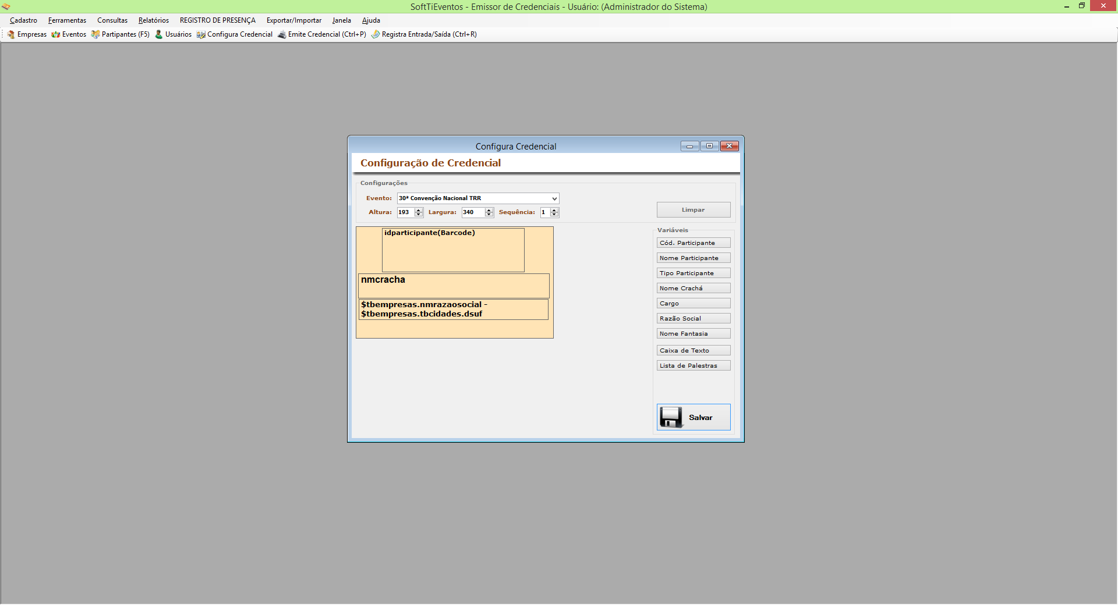
Task: Add the Razão Social variable
Action: pos(694,319)
